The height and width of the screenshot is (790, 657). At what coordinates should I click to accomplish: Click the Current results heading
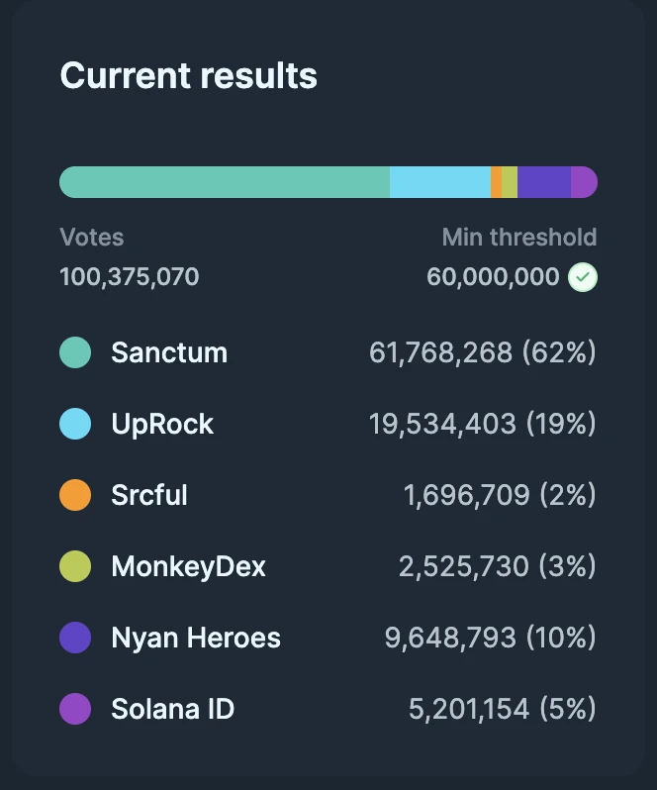(188, 76)
